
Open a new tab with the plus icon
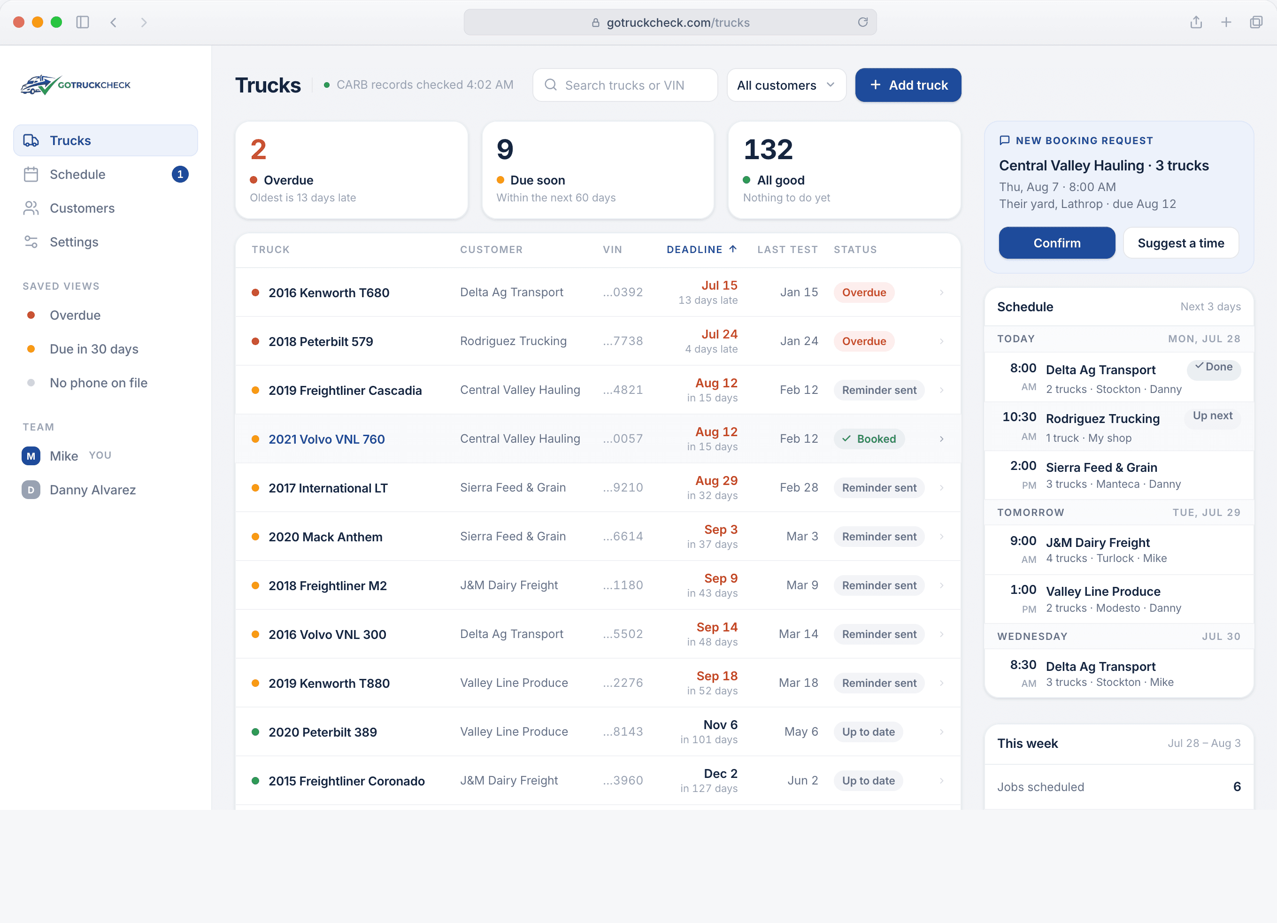click(1226, 23)
